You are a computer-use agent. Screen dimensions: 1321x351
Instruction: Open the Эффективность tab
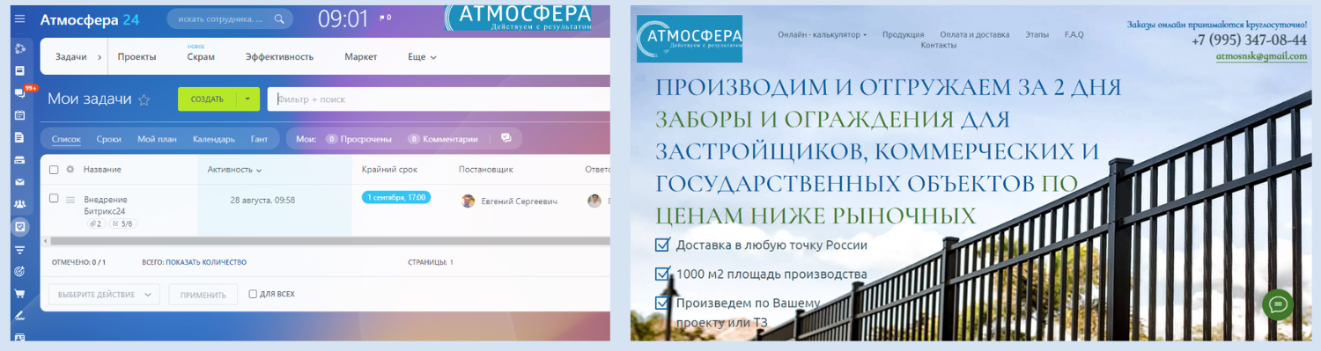click(x=279, y=57)
